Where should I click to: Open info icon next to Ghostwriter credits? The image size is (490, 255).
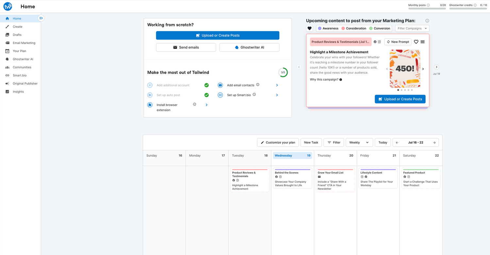click(475, 5)
